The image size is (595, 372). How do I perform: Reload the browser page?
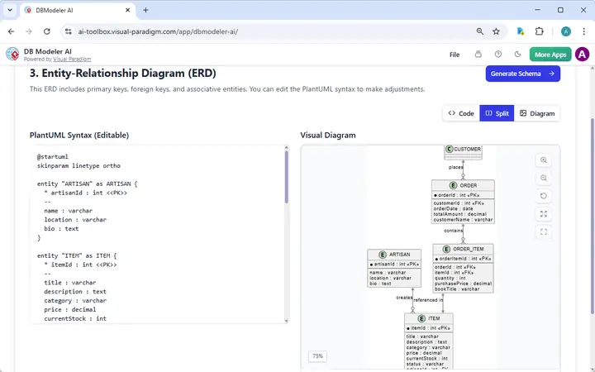coord(46,31)
